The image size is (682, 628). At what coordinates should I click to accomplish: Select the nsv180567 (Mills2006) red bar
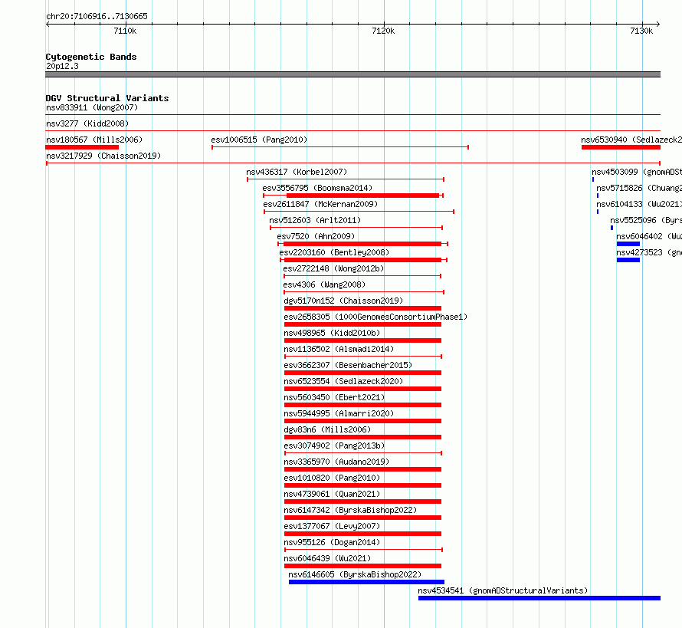82,147
